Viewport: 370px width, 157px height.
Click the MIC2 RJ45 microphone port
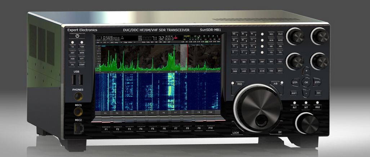coord(78,129)
